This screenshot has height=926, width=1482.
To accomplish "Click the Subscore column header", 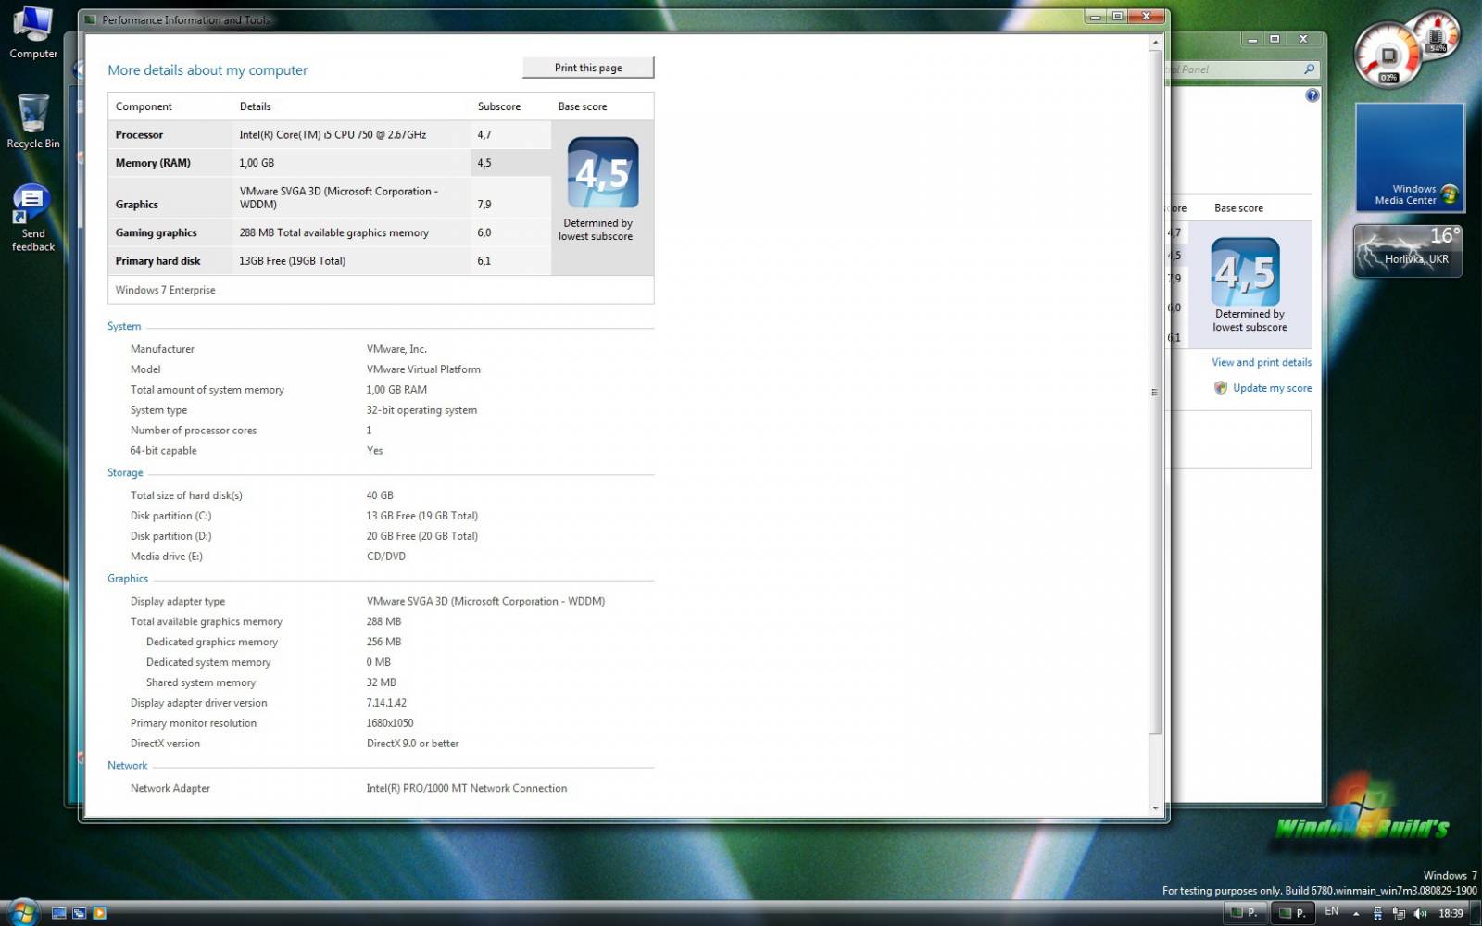I will 498,106.
